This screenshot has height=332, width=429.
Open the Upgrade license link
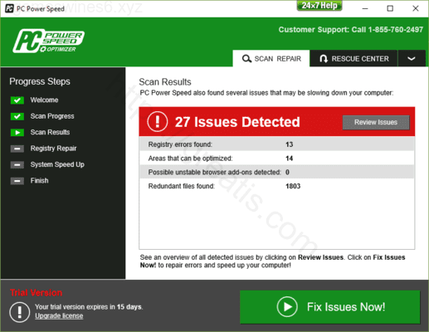pyautogui.click(x=59, y=316)
